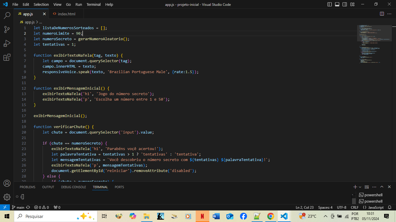Click the Synchronize Changes icon

tap(28, 207)
